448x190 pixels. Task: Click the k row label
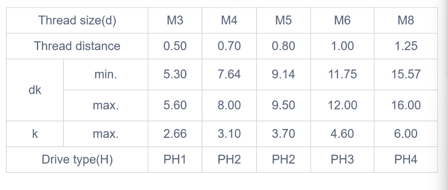pyautogui.click(x=35, y=134)
